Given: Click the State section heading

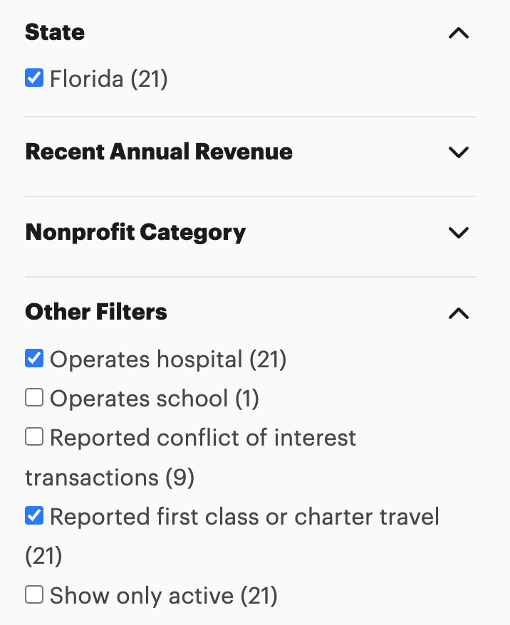Looking at the screenshot, I should click(x=55, y=32).
